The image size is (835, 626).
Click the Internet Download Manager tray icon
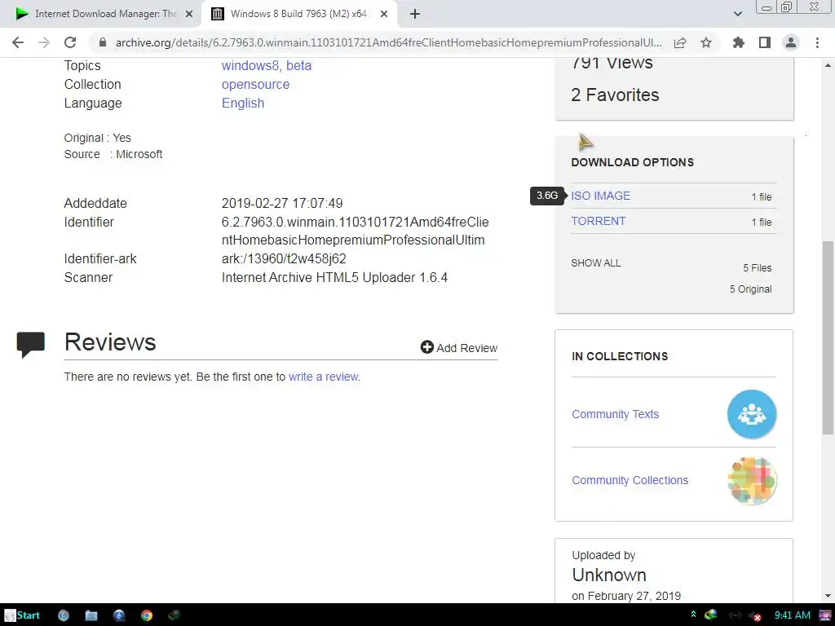711,615
